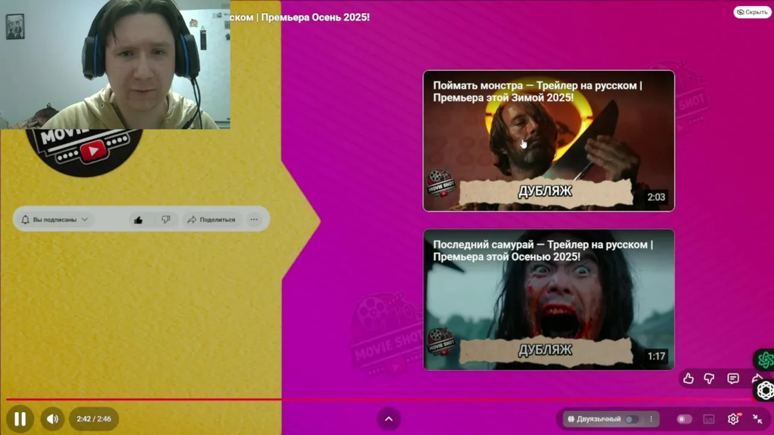
Task: Click the green ChatGPT extension icon
Action: 765,360
